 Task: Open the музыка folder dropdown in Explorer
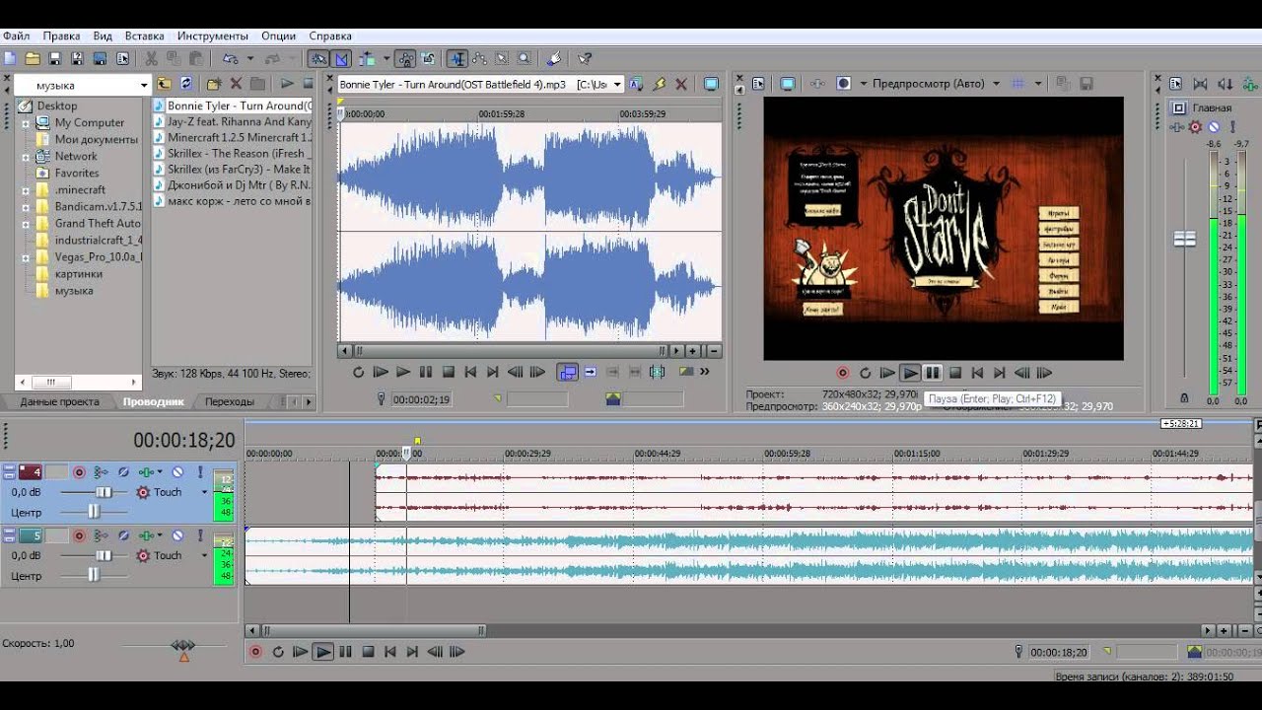click(144, 85)
